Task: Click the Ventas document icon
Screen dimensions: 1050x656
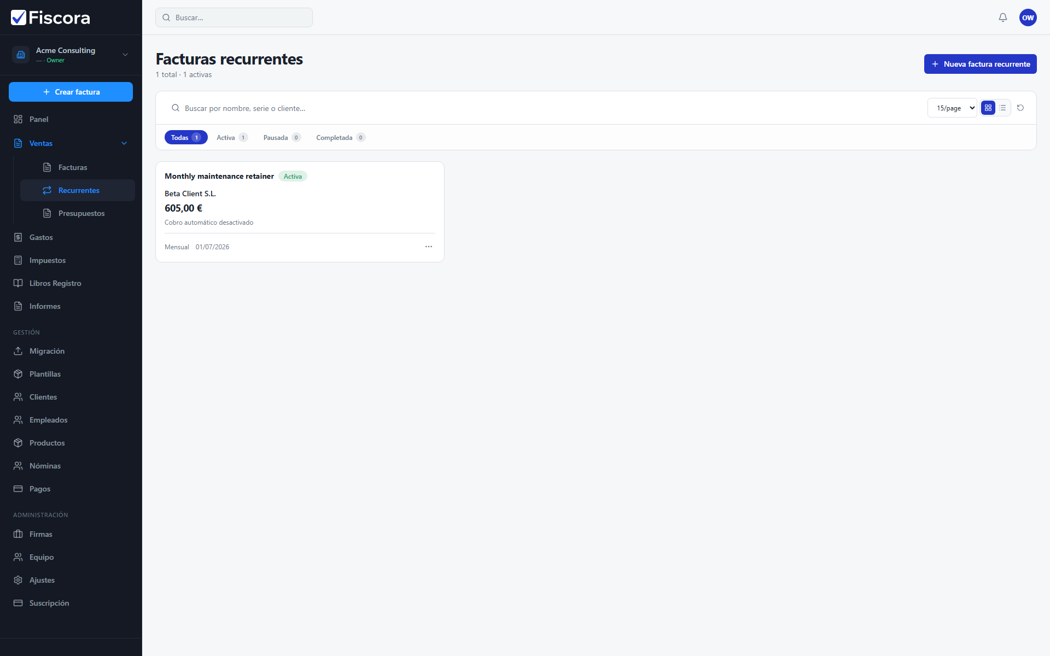Action: [18, 143]
